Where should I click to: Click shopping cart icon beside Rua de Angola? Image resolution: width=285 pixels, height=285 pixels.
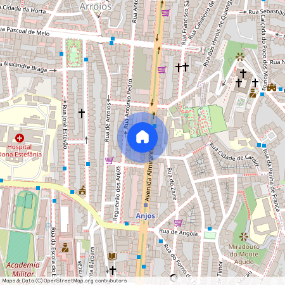pos(179,223)
